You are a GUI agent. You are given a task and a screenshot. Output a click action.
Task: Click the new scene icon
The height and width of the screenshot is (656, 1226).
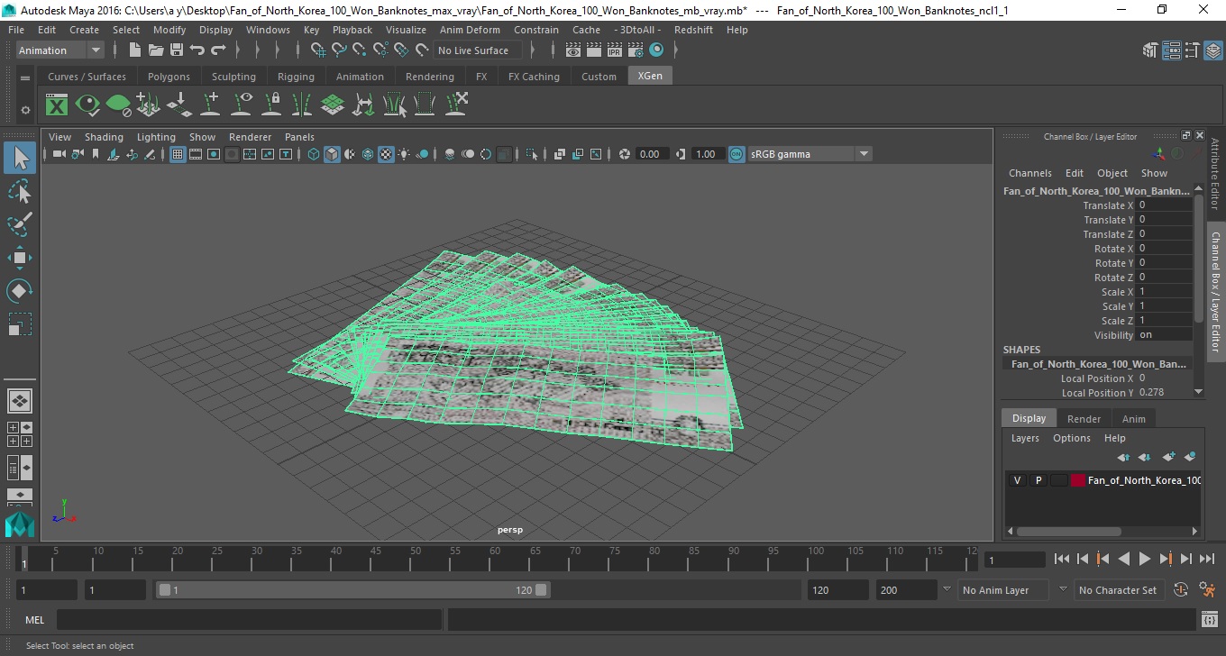tap(134, 50)
